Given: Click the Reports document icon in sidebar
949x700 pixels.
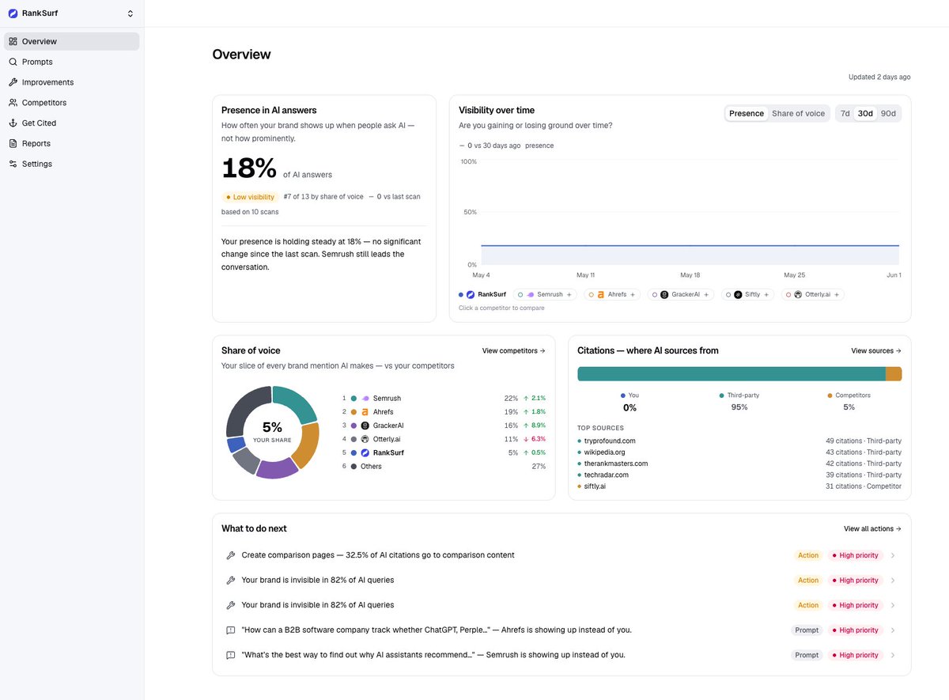Looking at the screenshot, I should pos(13,144).
